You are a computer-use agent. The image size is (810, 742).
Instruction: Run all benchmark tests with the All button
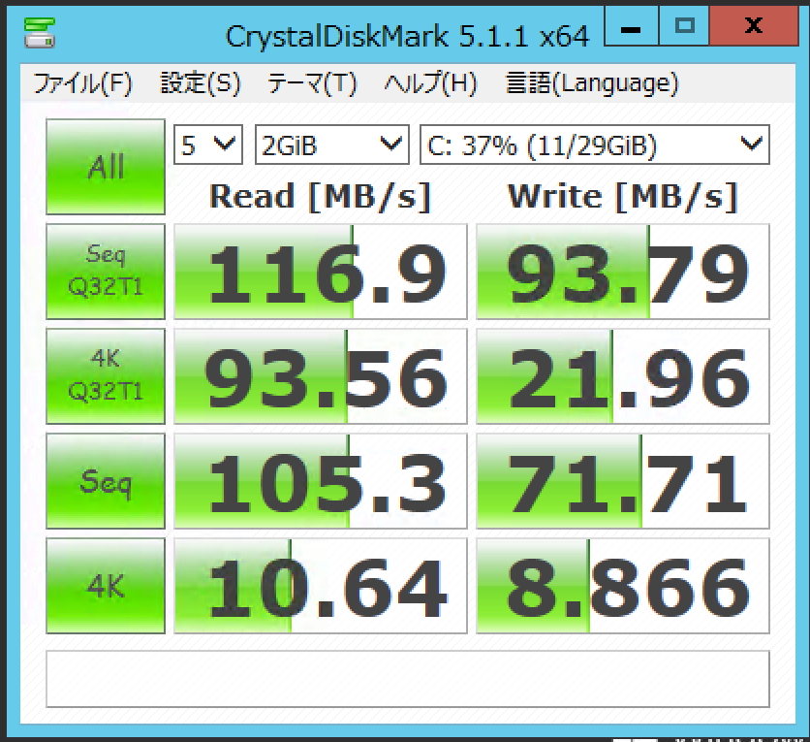[105, 167]
